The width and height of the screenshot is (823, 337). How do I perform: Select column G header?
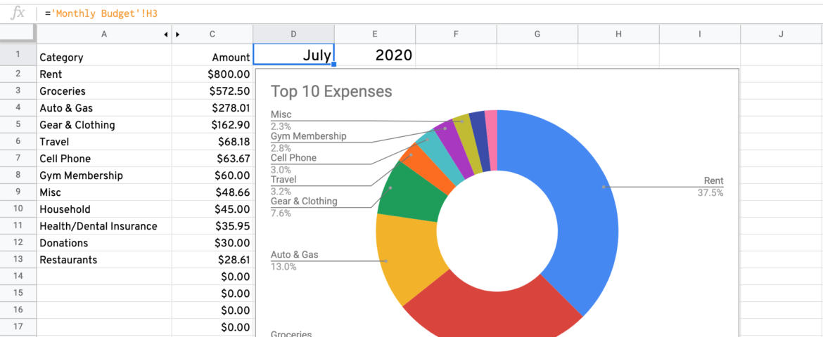[537, 34]
